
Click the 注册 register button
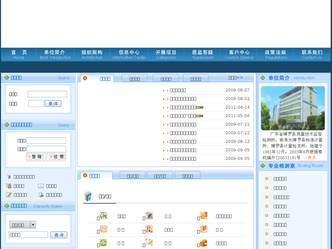pyautogui.click(x=56, y=157)
